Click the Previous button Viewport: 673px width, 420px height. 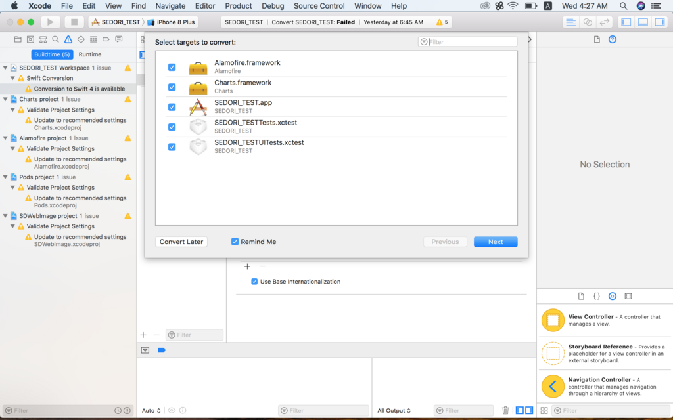pos(445,241)
